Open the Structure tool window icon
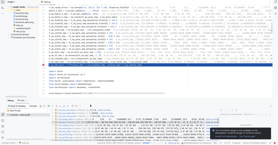The image size is (278, 145). point(3,8)
